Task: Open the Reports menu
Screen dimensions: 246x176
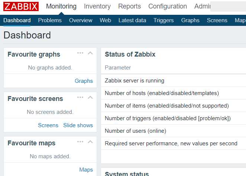Action: [x=129, y=6]
